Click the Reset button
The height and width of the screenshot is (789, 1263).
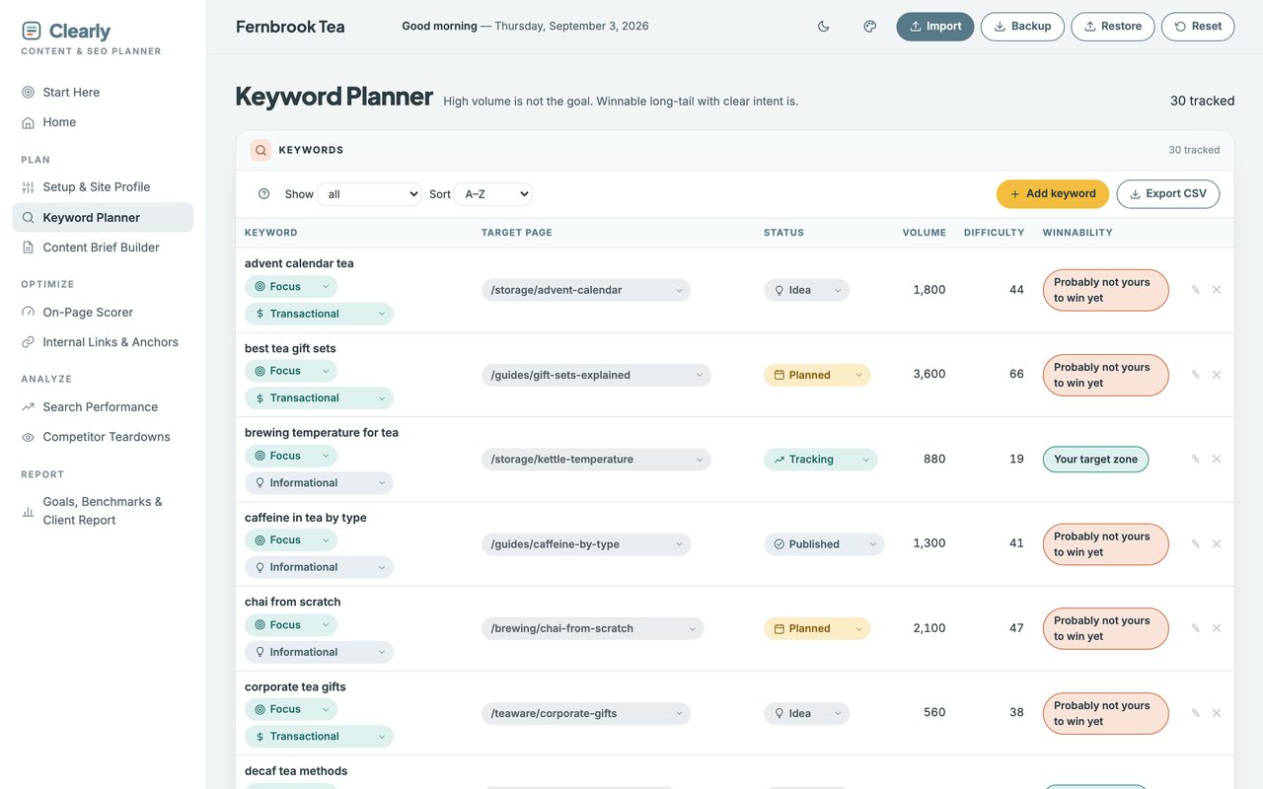(1198, 27)
